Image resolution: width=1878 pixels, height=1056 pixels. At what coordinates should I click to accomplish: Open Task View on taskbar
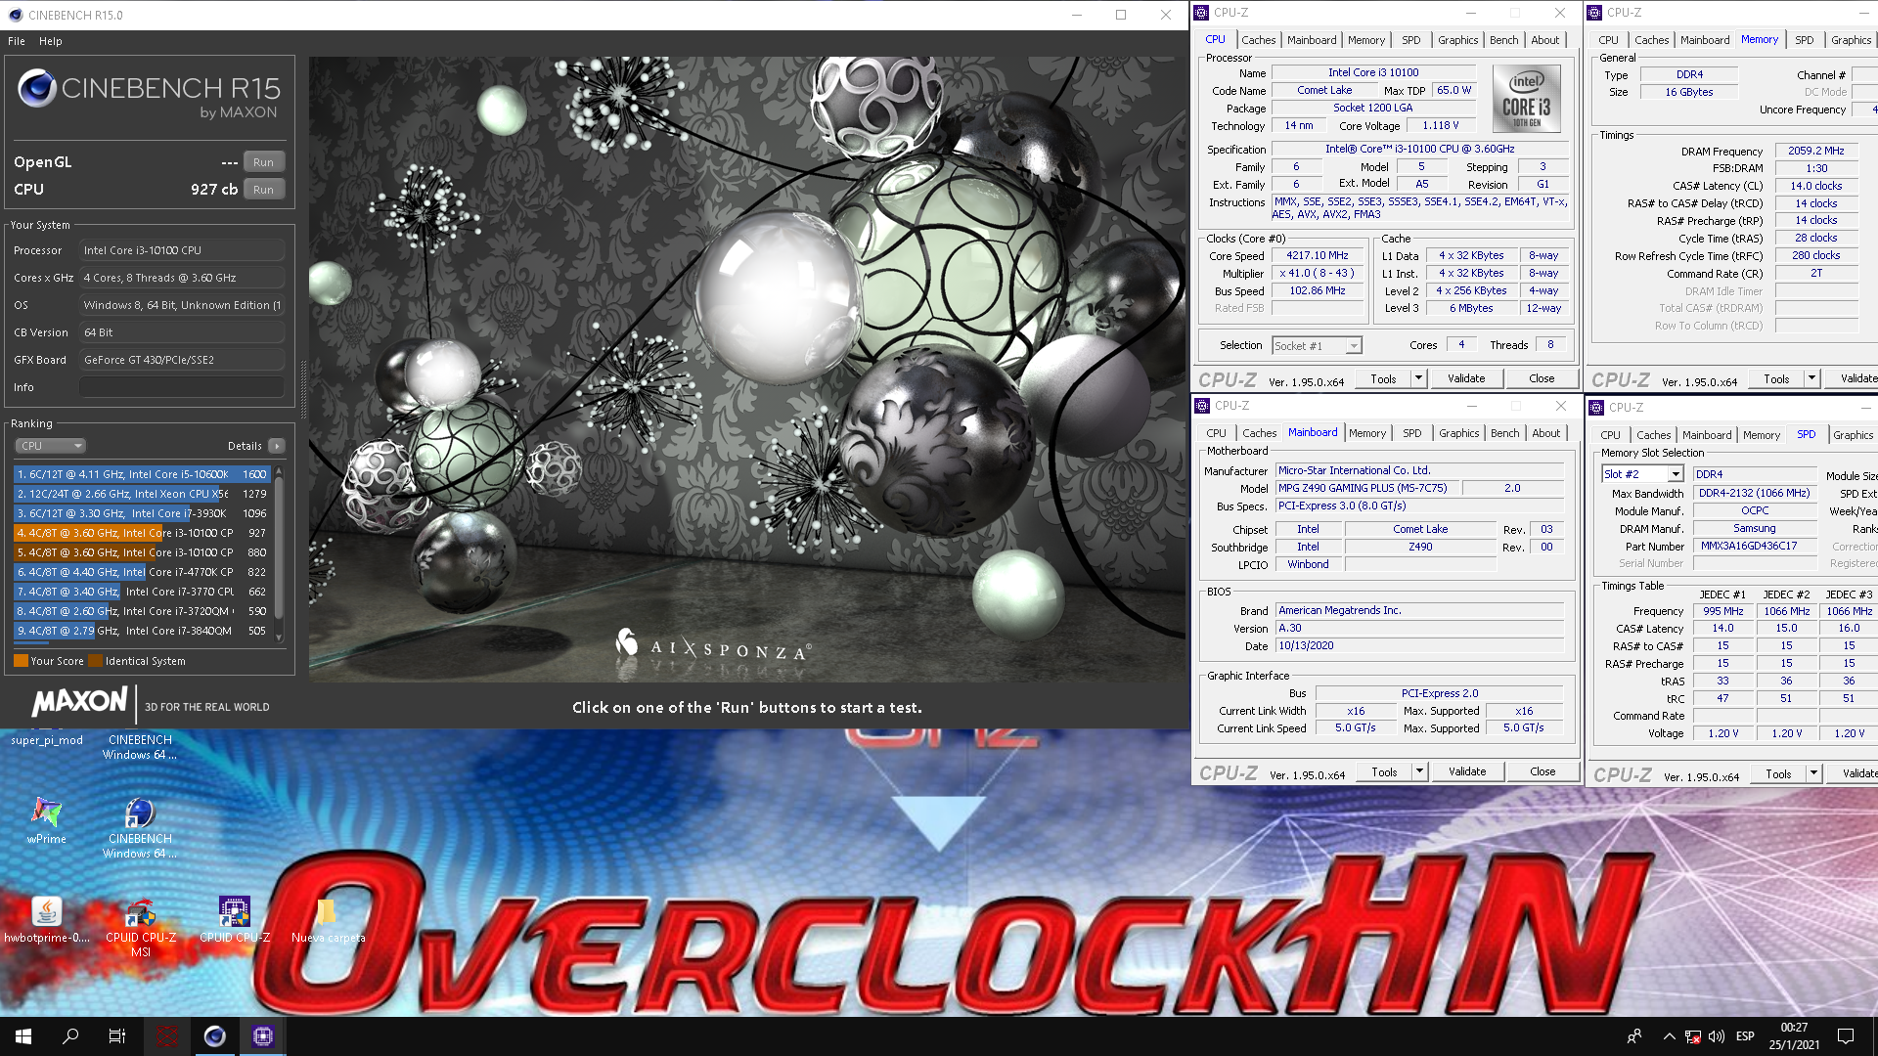(117, 1036)
